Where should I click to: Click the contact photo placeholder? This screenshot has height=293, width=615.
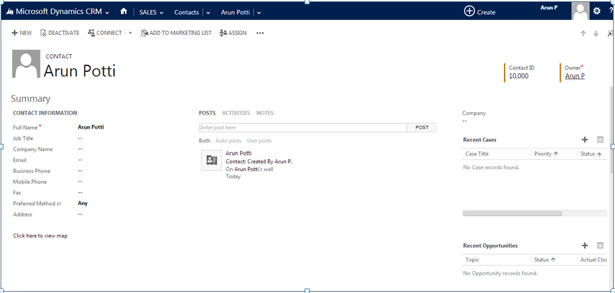[x=26, y=64]
